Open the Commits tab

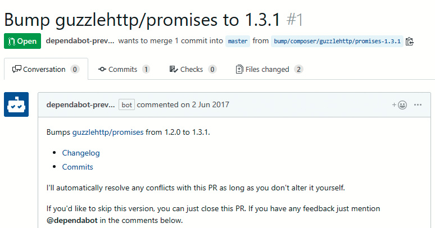[x=123, y=70]
